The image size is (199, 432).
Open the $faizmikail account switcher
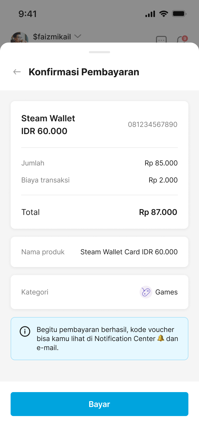coord(52,37)
